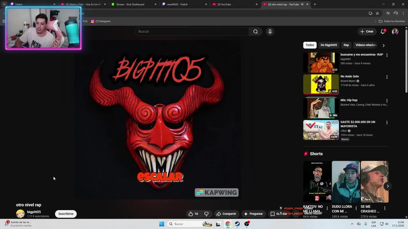Like the video with thumbs up

(x=193, y=214)
